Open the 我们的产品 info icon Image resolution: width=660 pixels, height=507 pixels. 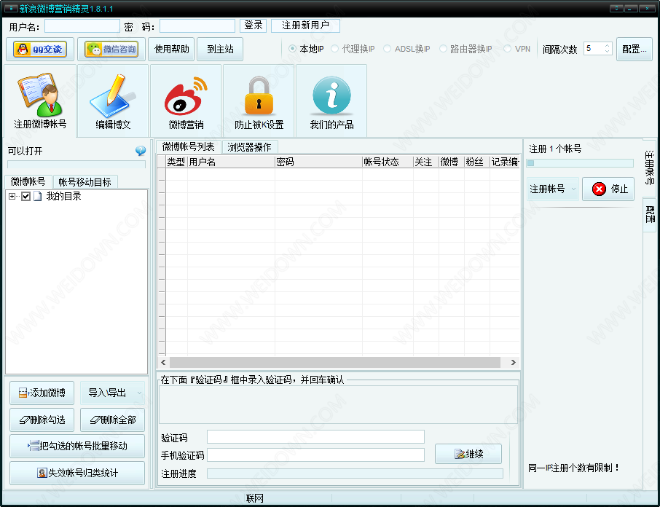[331, 101]
